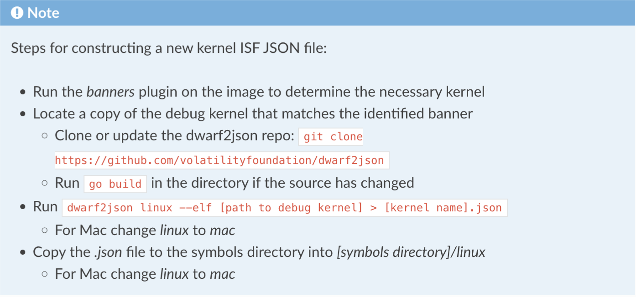Image resolution: width=636 pixels, height=297 pixels.
Task: Click the 'Clone or update the dwarf2json repo' text
Action: 175,136
